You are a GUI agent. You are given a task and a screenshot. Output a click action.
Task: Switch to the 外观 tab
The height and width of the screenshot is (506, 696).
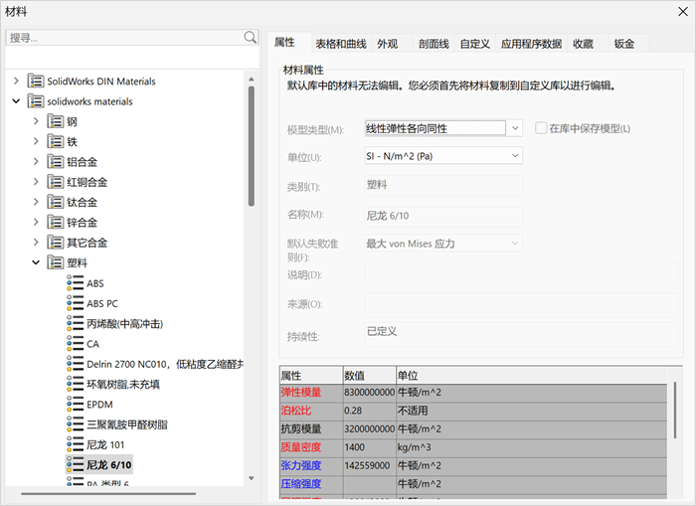click(388, 44)
